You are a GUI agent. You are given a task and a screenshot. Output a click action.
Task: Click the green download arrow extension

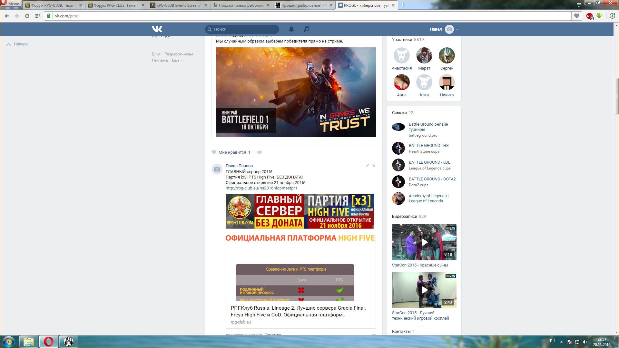(x=599, y=16)
